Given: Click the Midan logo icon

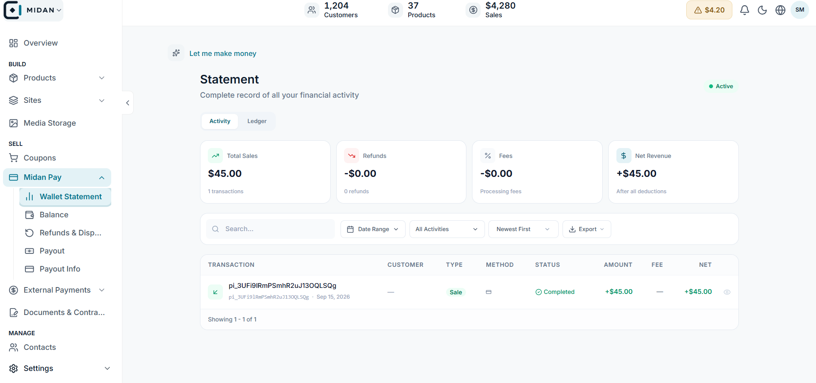Looking at the screenshot, I should point(13,10).
